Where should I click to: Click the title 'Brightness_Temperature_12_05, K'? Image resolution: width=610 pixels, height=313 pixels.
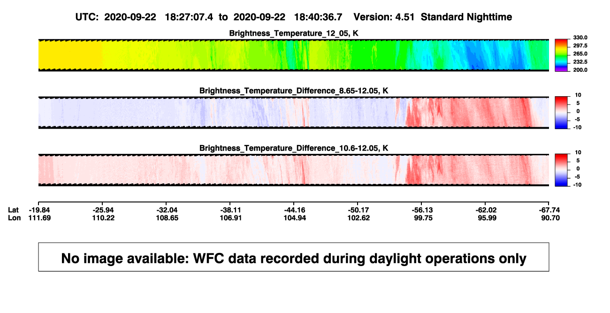point(294,33)
